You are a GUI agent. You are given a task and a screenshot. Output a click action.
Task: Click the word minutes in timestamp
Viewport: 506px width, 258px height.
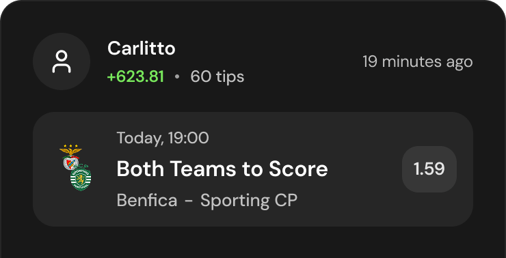click(412, 61)
